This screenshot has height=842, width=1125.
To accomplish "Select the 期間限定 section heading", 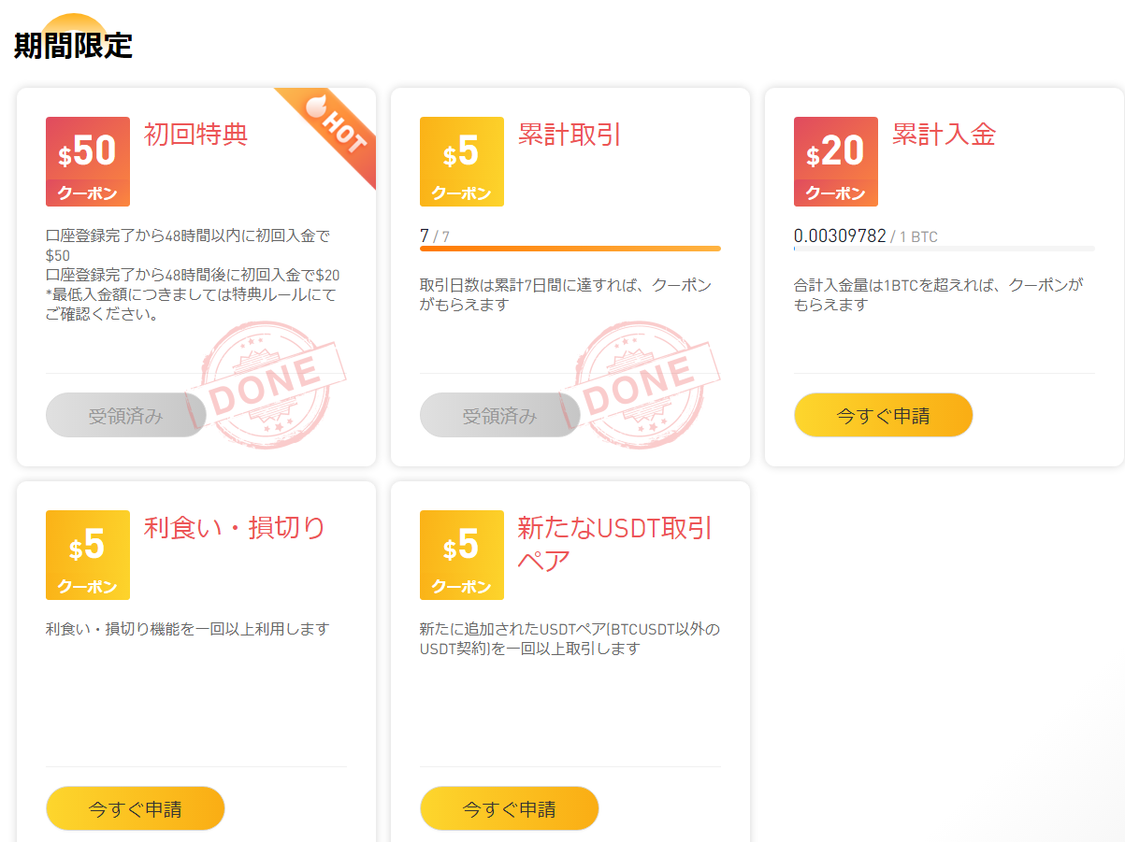I will (x=72, y=43).
